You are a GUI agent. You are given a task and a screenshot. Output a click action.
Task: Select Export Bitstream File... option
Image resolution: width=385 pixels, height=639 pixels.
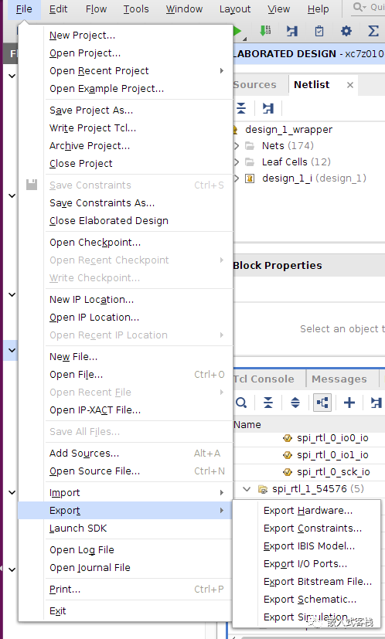tap(318, 582)
